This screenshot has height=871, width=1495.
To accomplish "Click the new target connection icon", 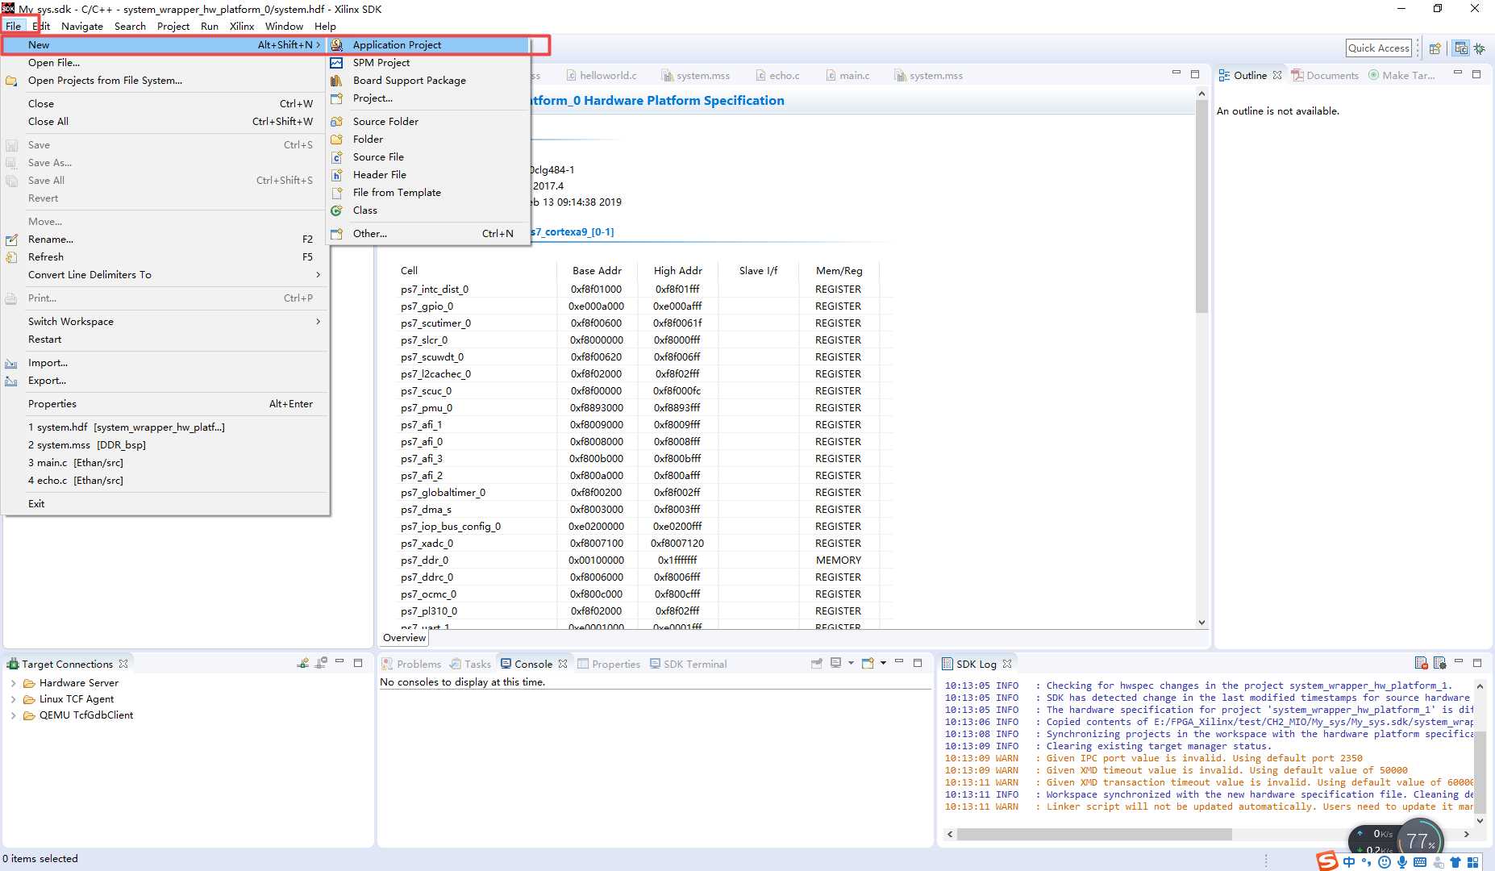I will [x=302, y=663].
